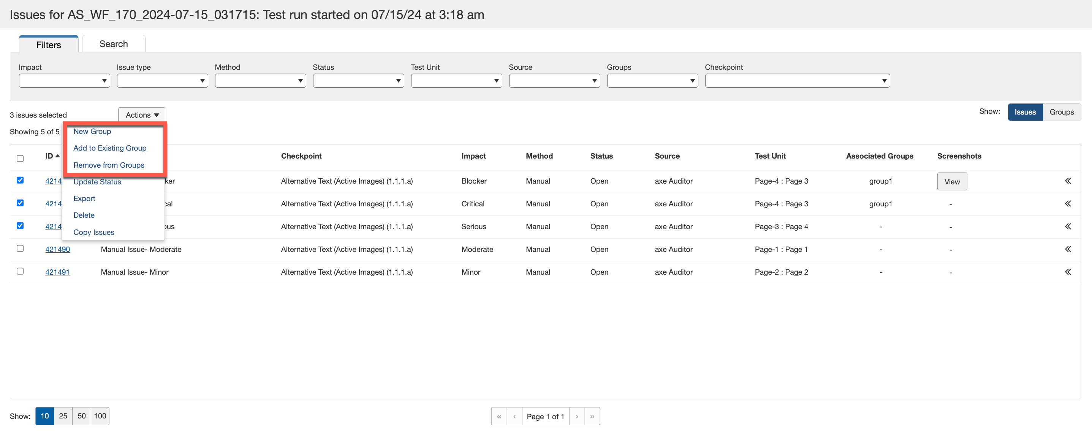Choose New Group from Actions menu
The height and width of the screenshot is (434, 1092).
tap(92, 131)
